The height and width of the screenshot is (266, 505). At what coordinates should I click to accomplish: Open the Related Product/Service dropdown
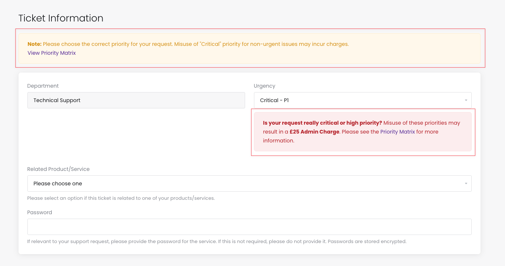coord(249,183)
